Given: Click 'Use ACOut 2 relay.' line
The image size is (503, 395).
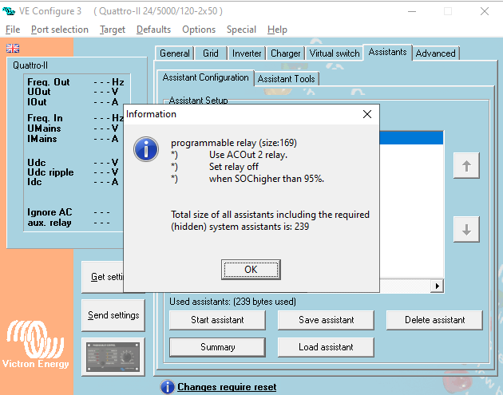Looking at the screenshot, I should pyautogui.click(x=248, y=155).
